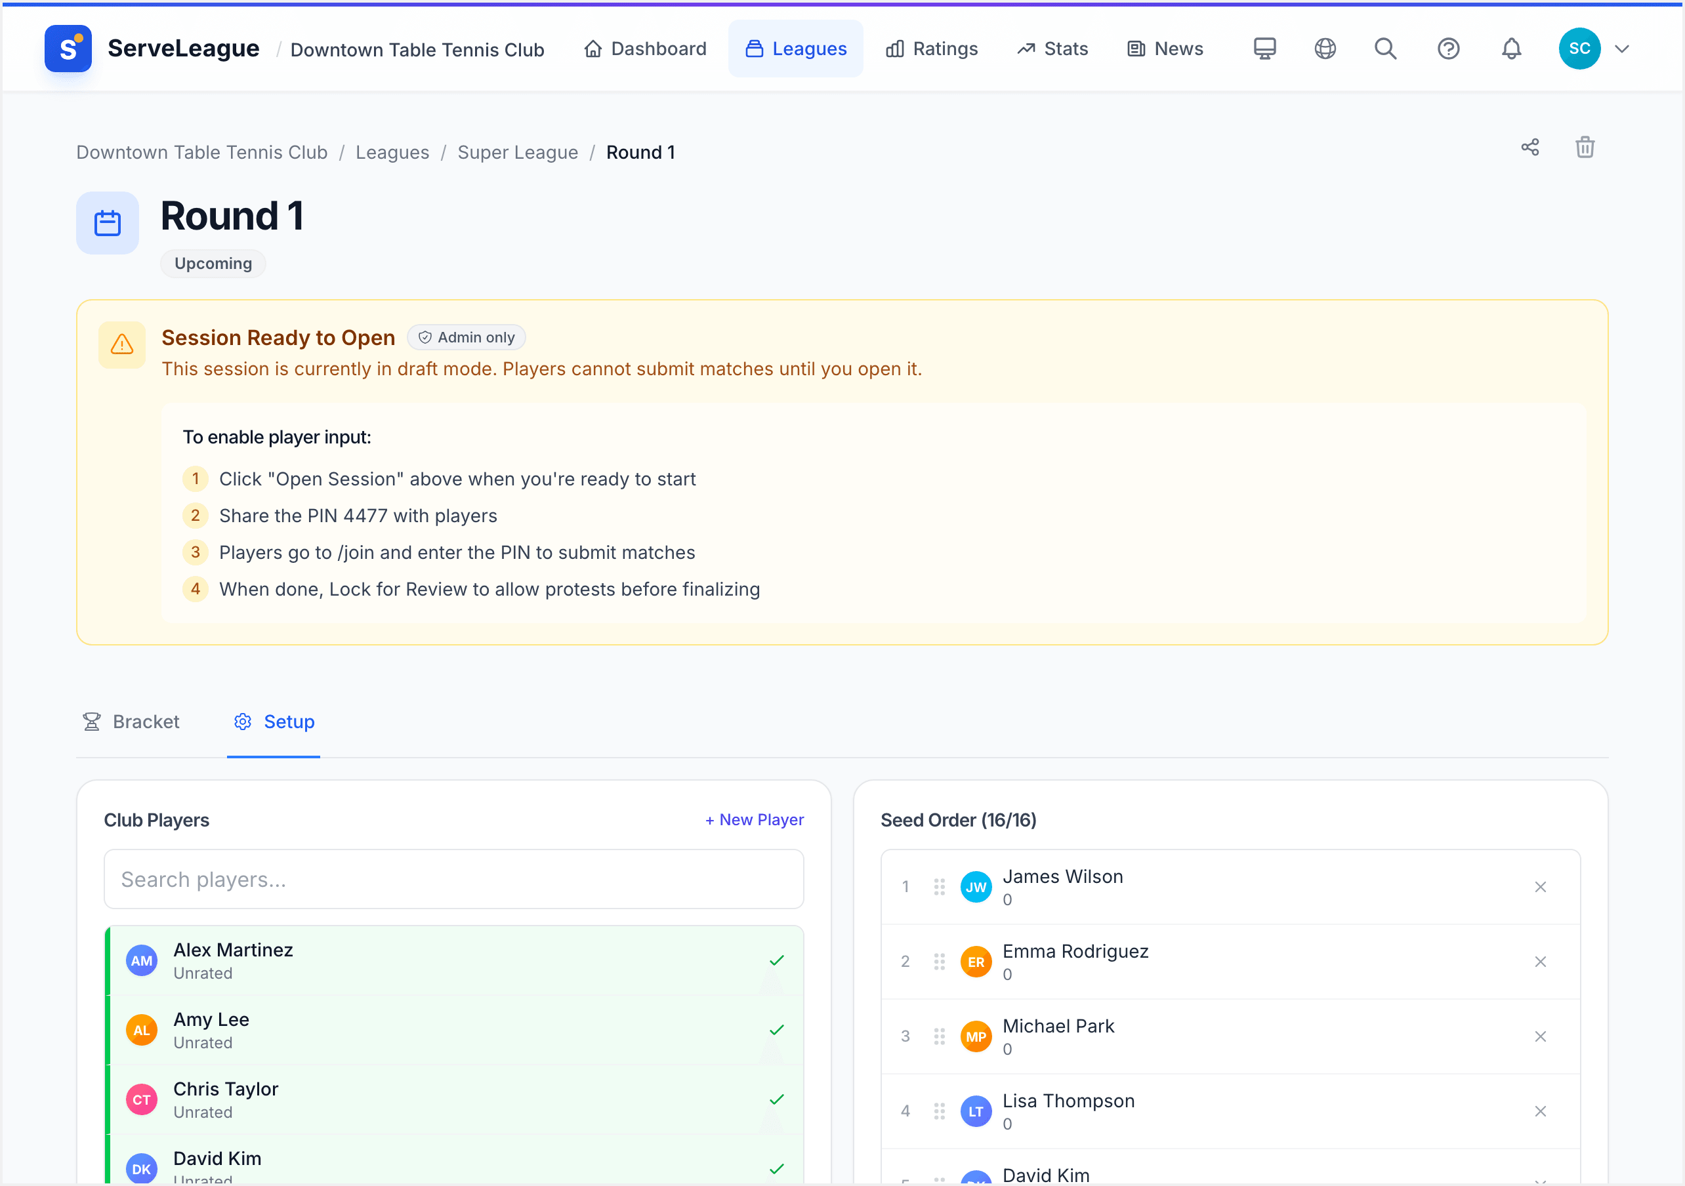Screen dimensions: 1685x1186
Task: Toggle Alex Martinez selection checkmark
Action: coord(776,961)
